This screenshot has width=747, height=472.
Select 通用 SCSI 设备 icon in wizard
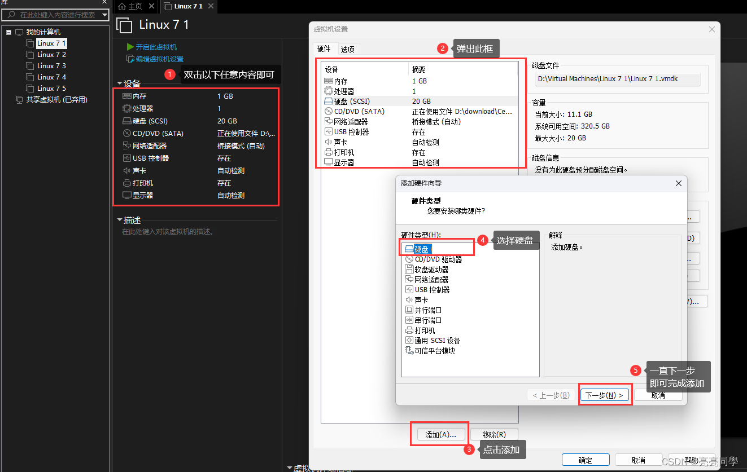pyautogui.click(x=409, y=341)
